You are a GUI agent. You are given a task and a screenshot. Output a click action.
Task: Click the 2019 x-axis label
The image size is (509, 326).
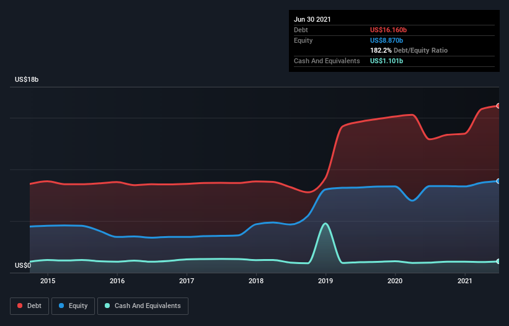pyautogui.click(x=325, y=281)
